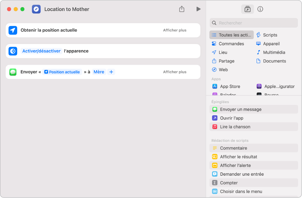Add the Demander une entrée action
Image resolution: width=302 pixels, height=198 pixels.
point(254,174)
